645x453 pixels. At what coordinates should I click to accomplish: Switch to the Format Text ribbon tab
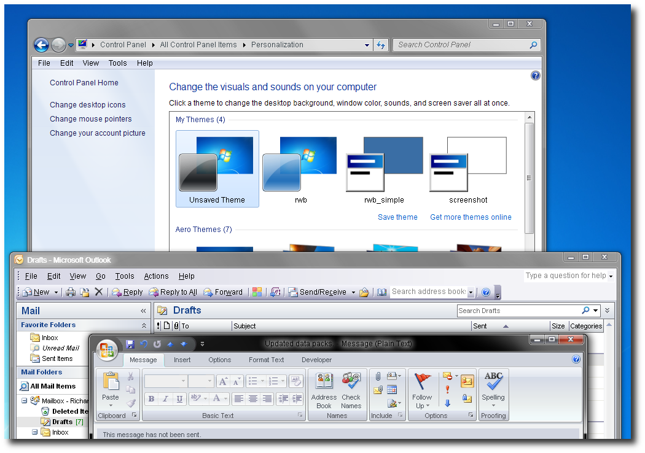[x=266, y=360]
